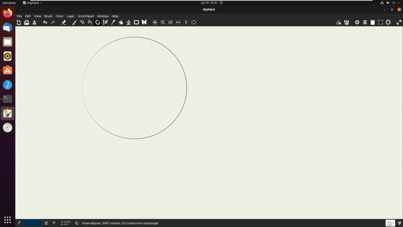Click the drawn circle outline on canvas
The image size is (403, 227).
coord(186,88)
